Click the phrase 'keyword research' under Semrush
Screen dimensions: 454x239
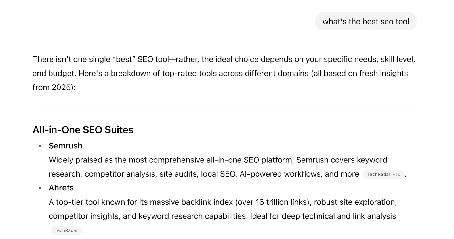coord(372,160)
